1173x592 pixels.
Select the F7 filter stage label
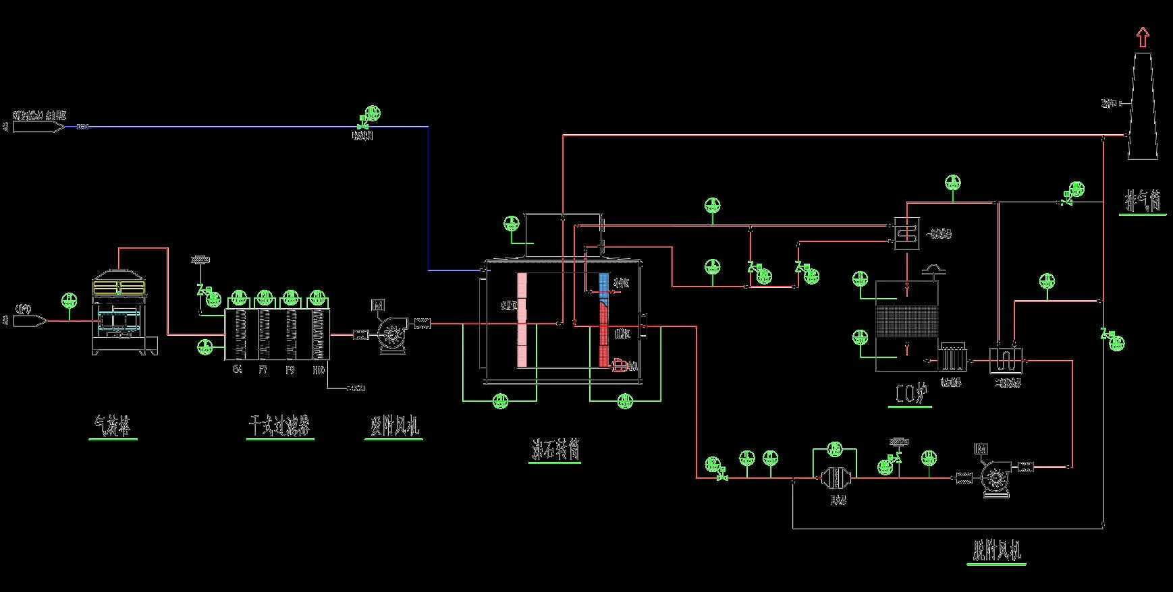point(263,369)
